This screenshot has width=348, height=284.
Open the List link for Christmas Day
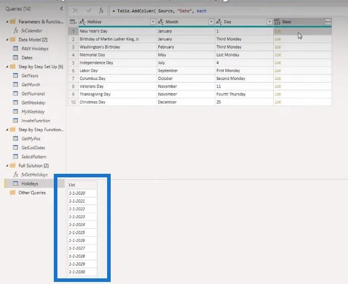277,102
